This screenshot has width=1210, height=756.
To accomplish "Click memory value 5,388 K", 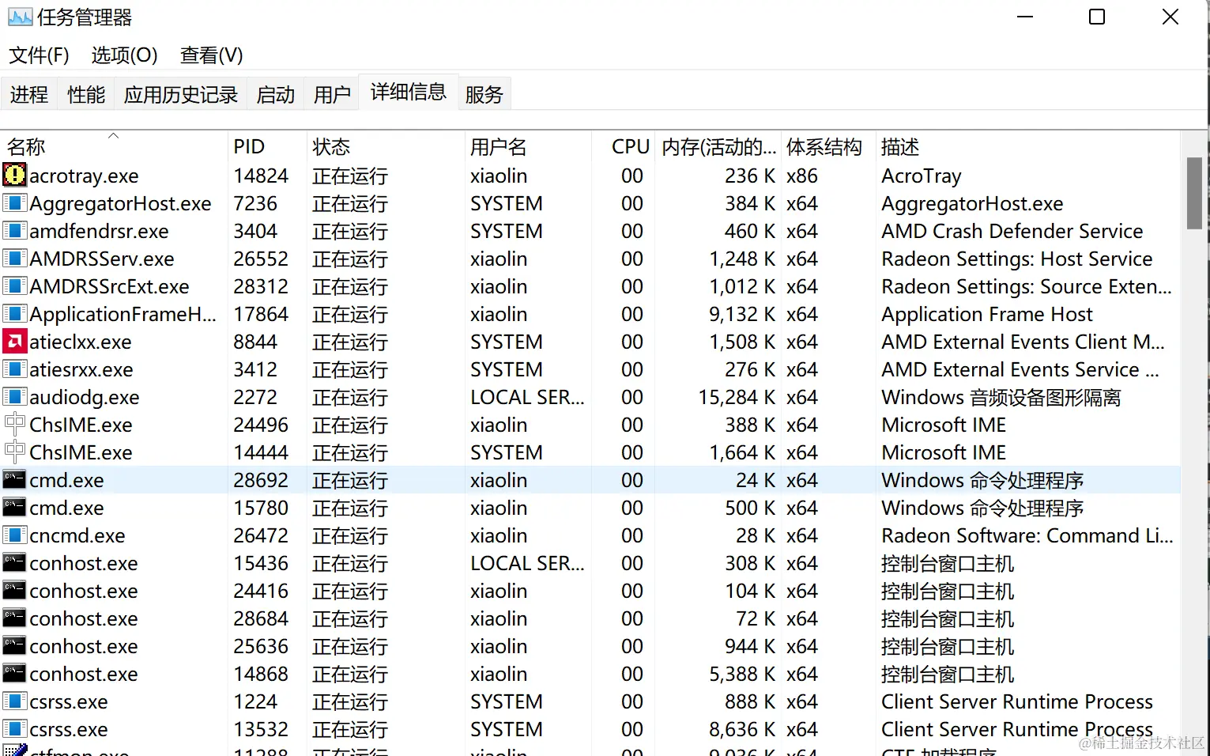I will pos(742,674).
